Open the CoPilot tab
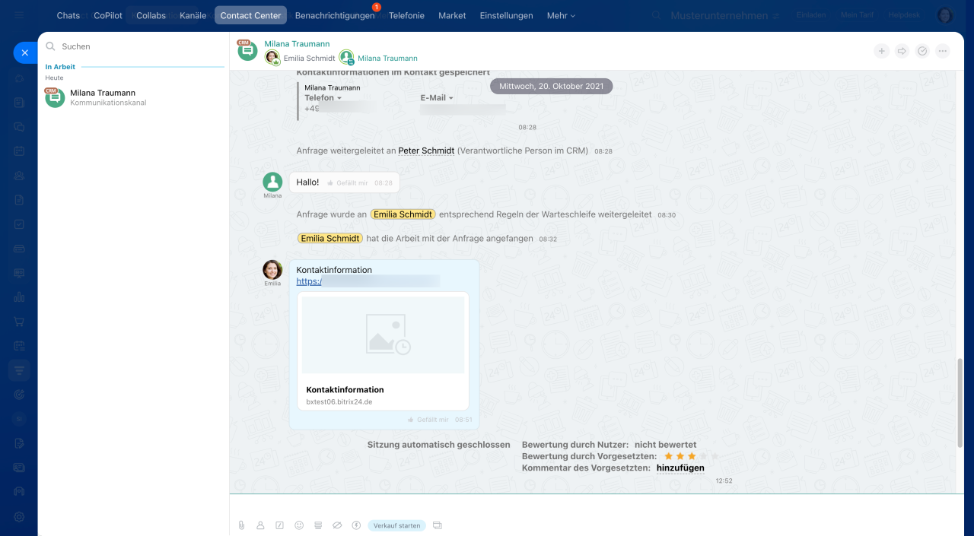 (108, 15)
